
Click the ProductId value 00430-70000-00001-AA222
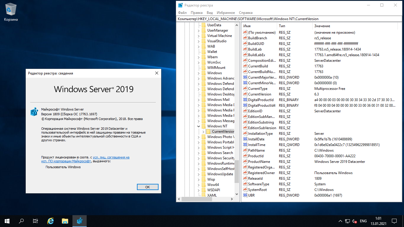tap(335, 156)
